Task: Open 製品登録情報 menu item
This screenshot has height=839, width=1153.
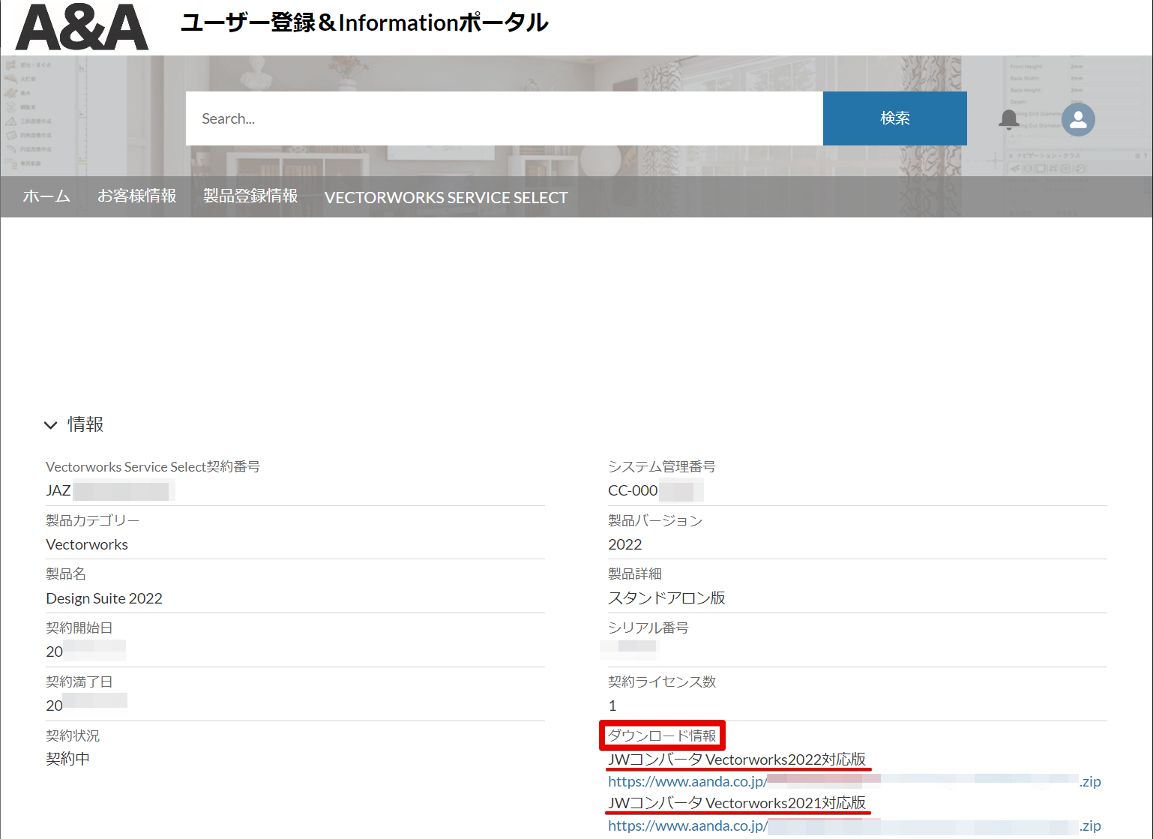Action: point(250,196)
